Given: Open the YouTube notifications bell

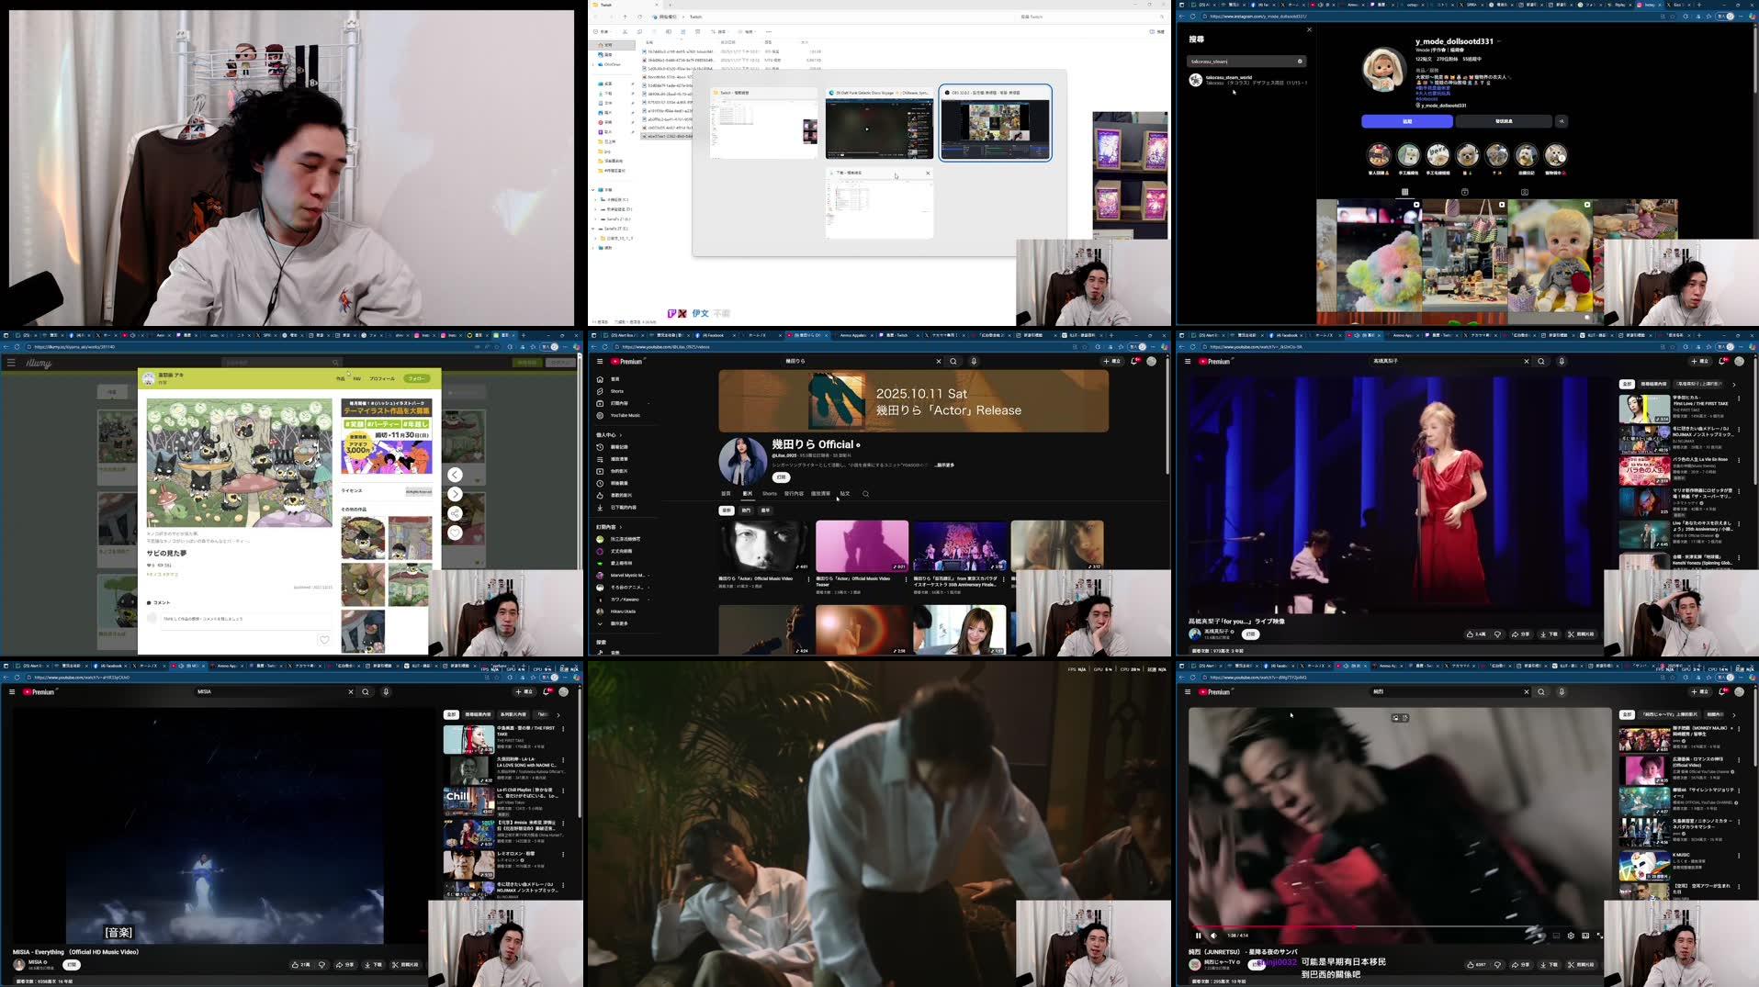Looking at the screenshot, I should point(1134,361).
